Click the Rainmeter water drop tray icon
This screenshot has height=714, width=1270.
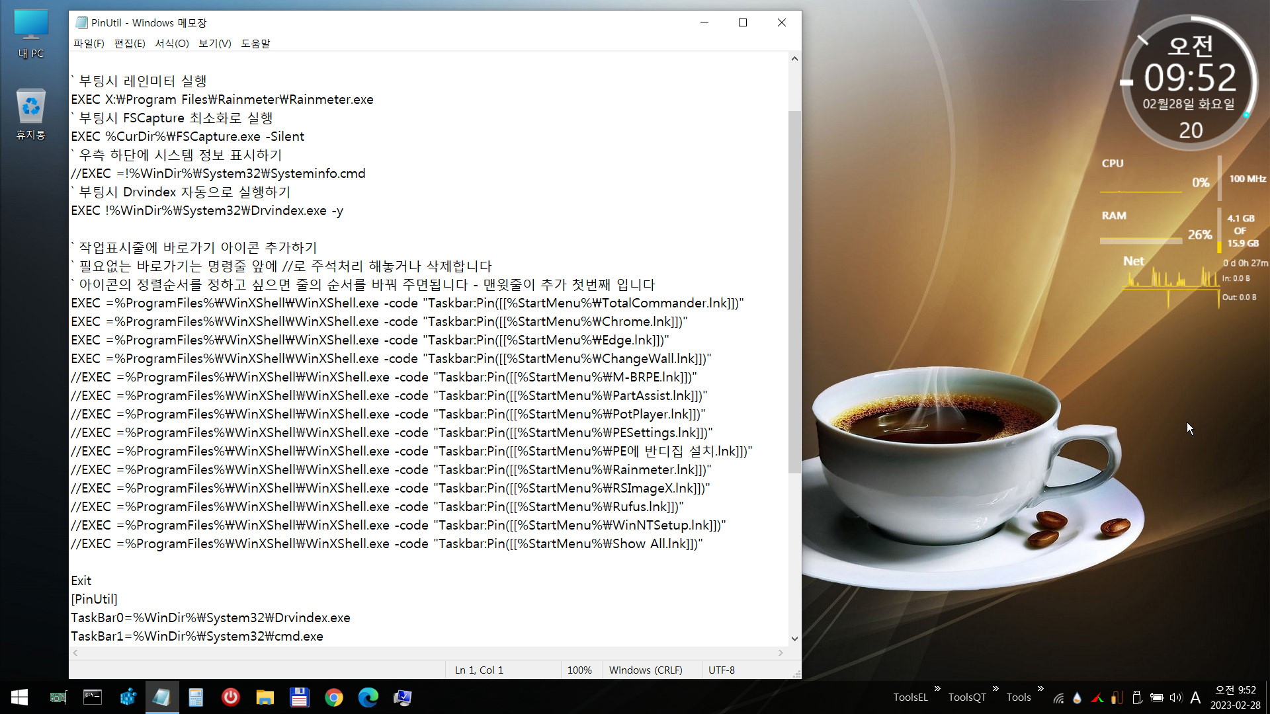pos(1078,697)
